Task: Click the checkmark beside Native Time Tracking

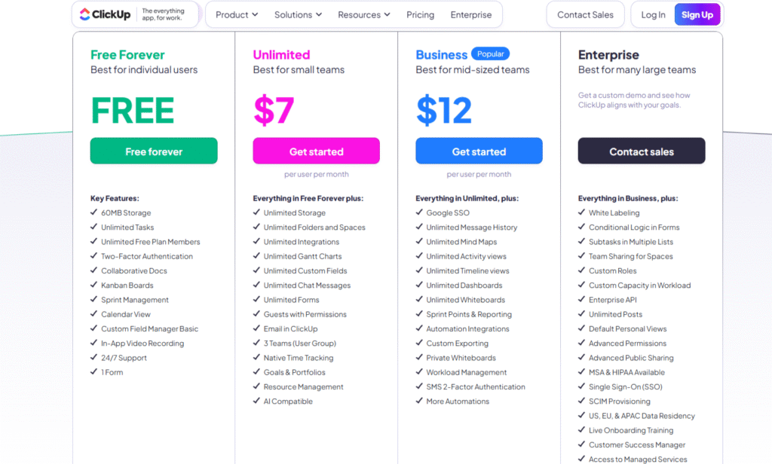Action: (256, 358)
